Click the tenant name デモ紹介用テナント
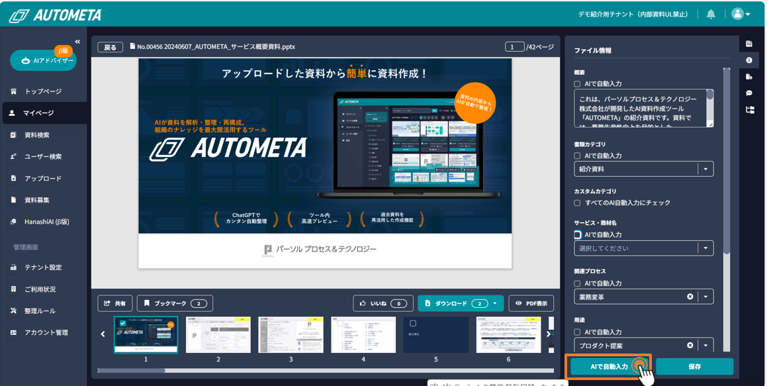 pyautogui.click(x=605, y=15)
